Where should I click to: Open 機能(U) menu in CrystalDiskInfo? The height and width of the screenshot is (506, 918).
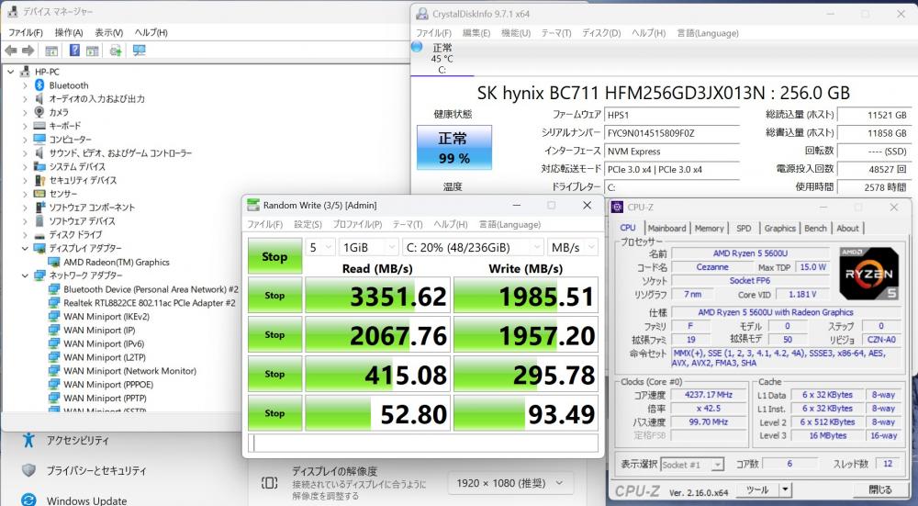click(x=515, y=33)
